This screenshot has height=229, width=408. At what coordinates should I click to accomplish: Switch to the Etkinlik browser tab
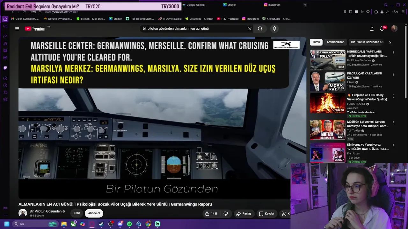(230, 5)
